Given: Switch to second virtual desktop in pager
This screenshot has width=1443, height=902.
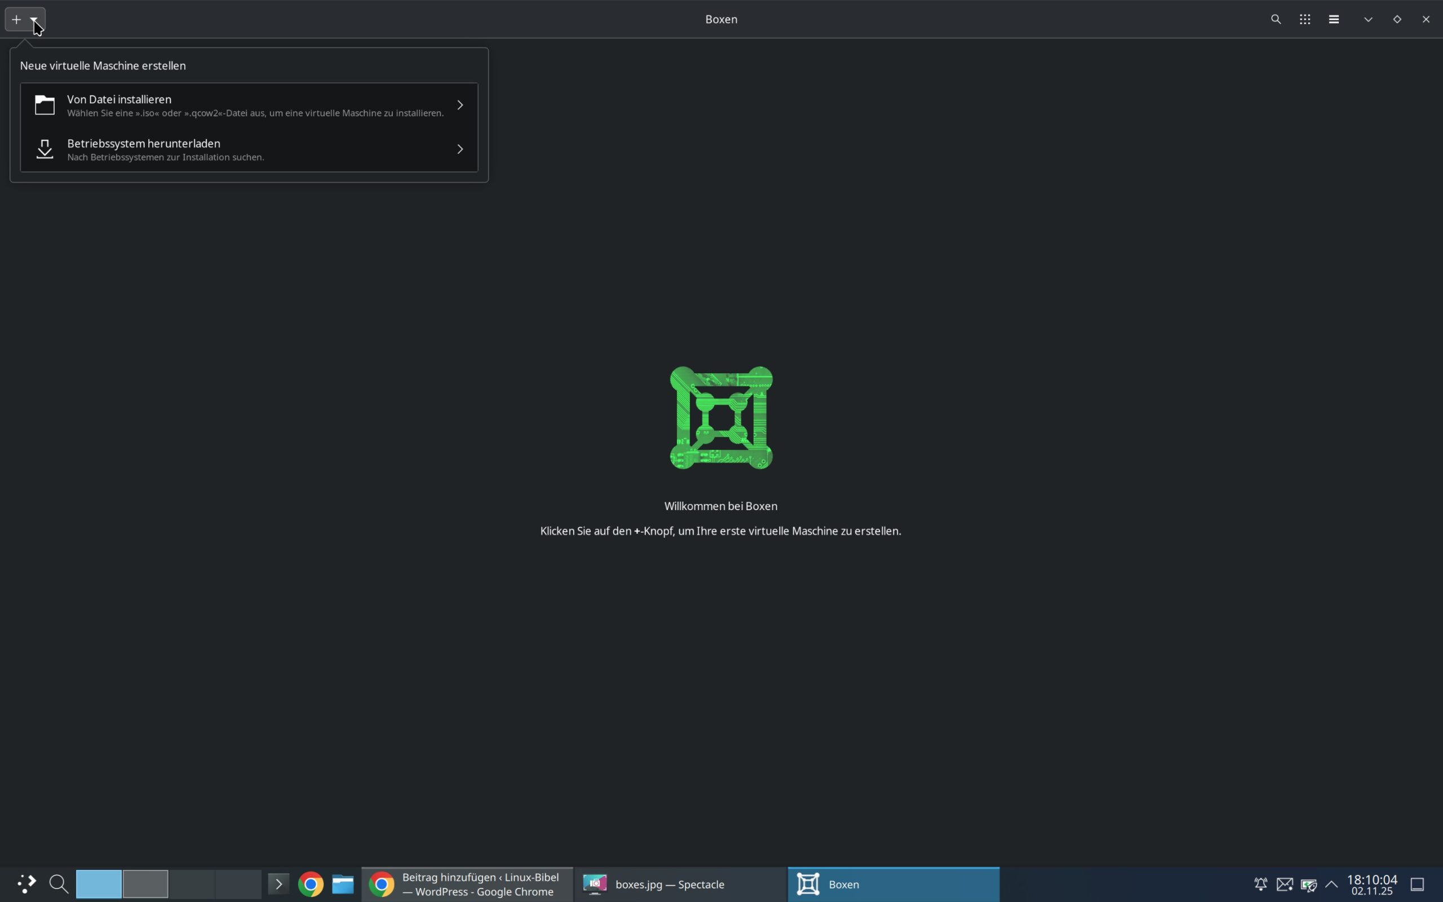Looking at the screenshot, I should tap(145, 884).
